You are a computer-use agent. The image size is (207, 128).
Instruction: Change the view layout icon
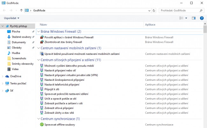[x=182, y=18]
